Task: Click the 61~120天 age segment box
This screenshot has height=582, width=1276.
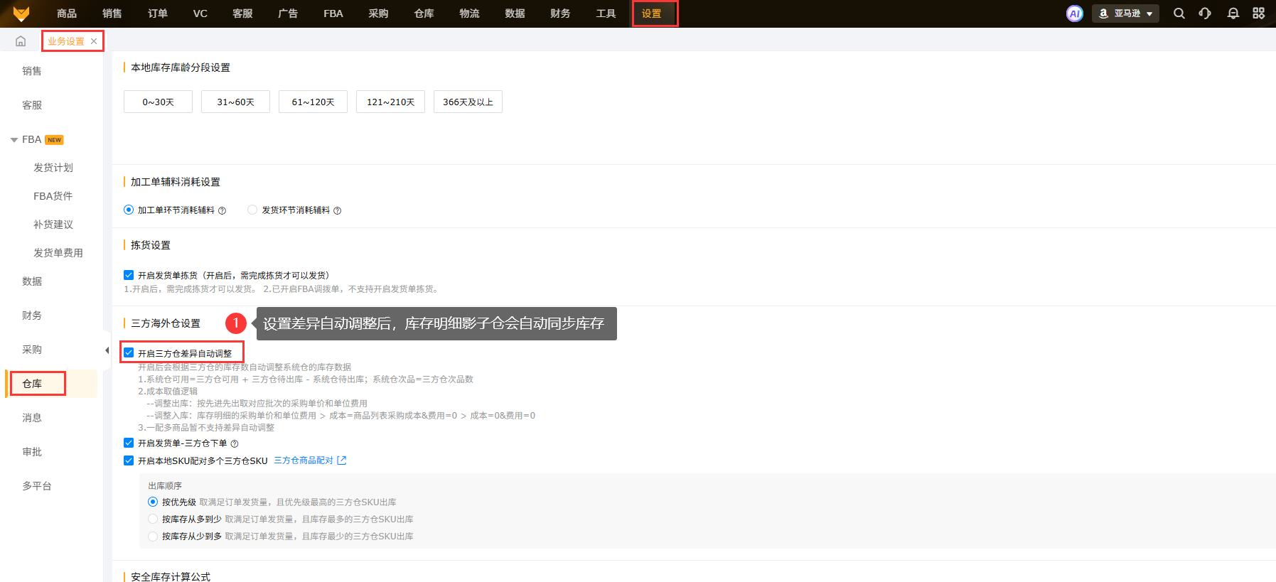Action: pyautogui.click(x=313, y=102)
